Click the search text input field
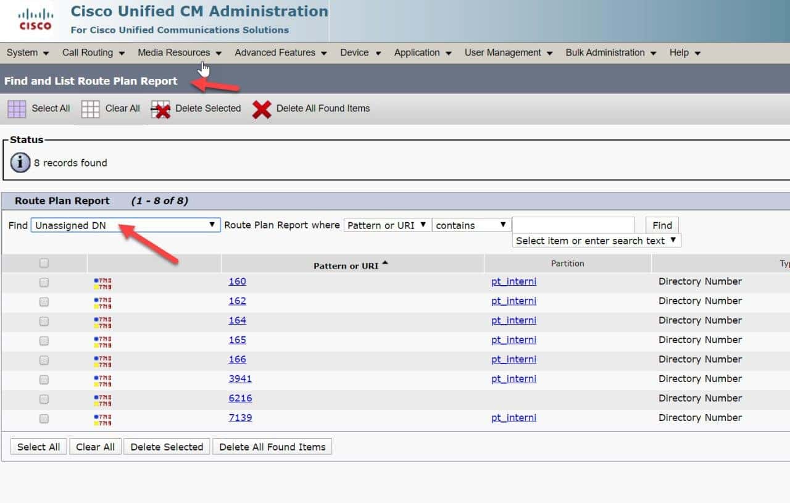 pos(573,225)
